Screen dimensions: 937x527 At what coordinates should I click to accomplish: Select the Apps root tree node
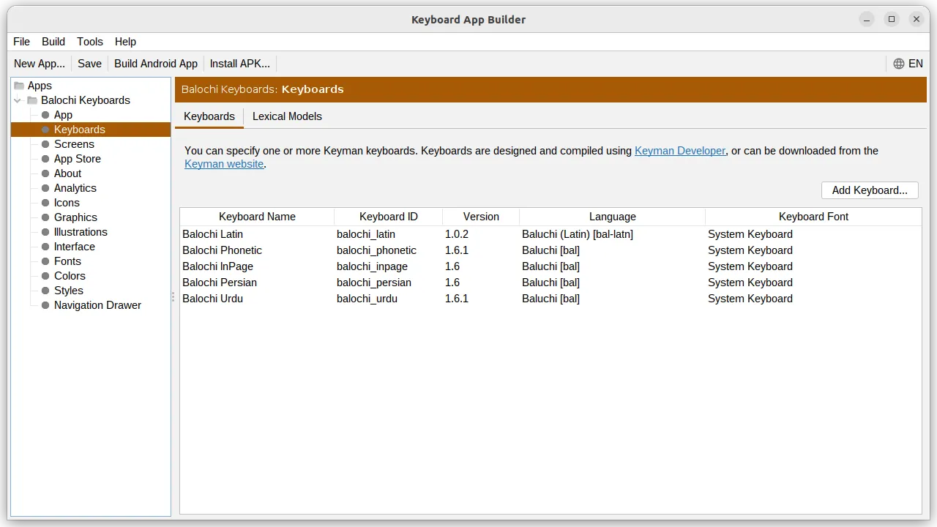click(40, 86)
